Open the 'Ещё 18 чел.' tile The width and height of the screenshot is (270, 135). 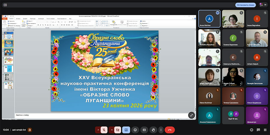pyautogui.click(x=233, y=116)
